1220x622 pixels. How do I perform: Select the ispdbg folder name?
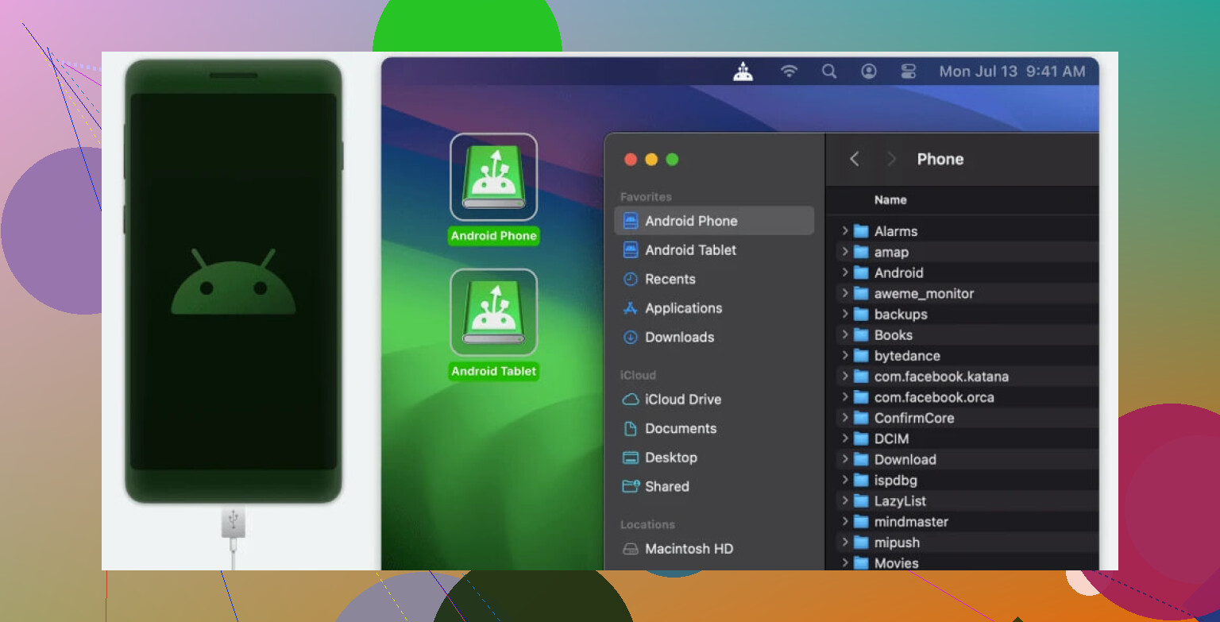click(x=896, y=480)
